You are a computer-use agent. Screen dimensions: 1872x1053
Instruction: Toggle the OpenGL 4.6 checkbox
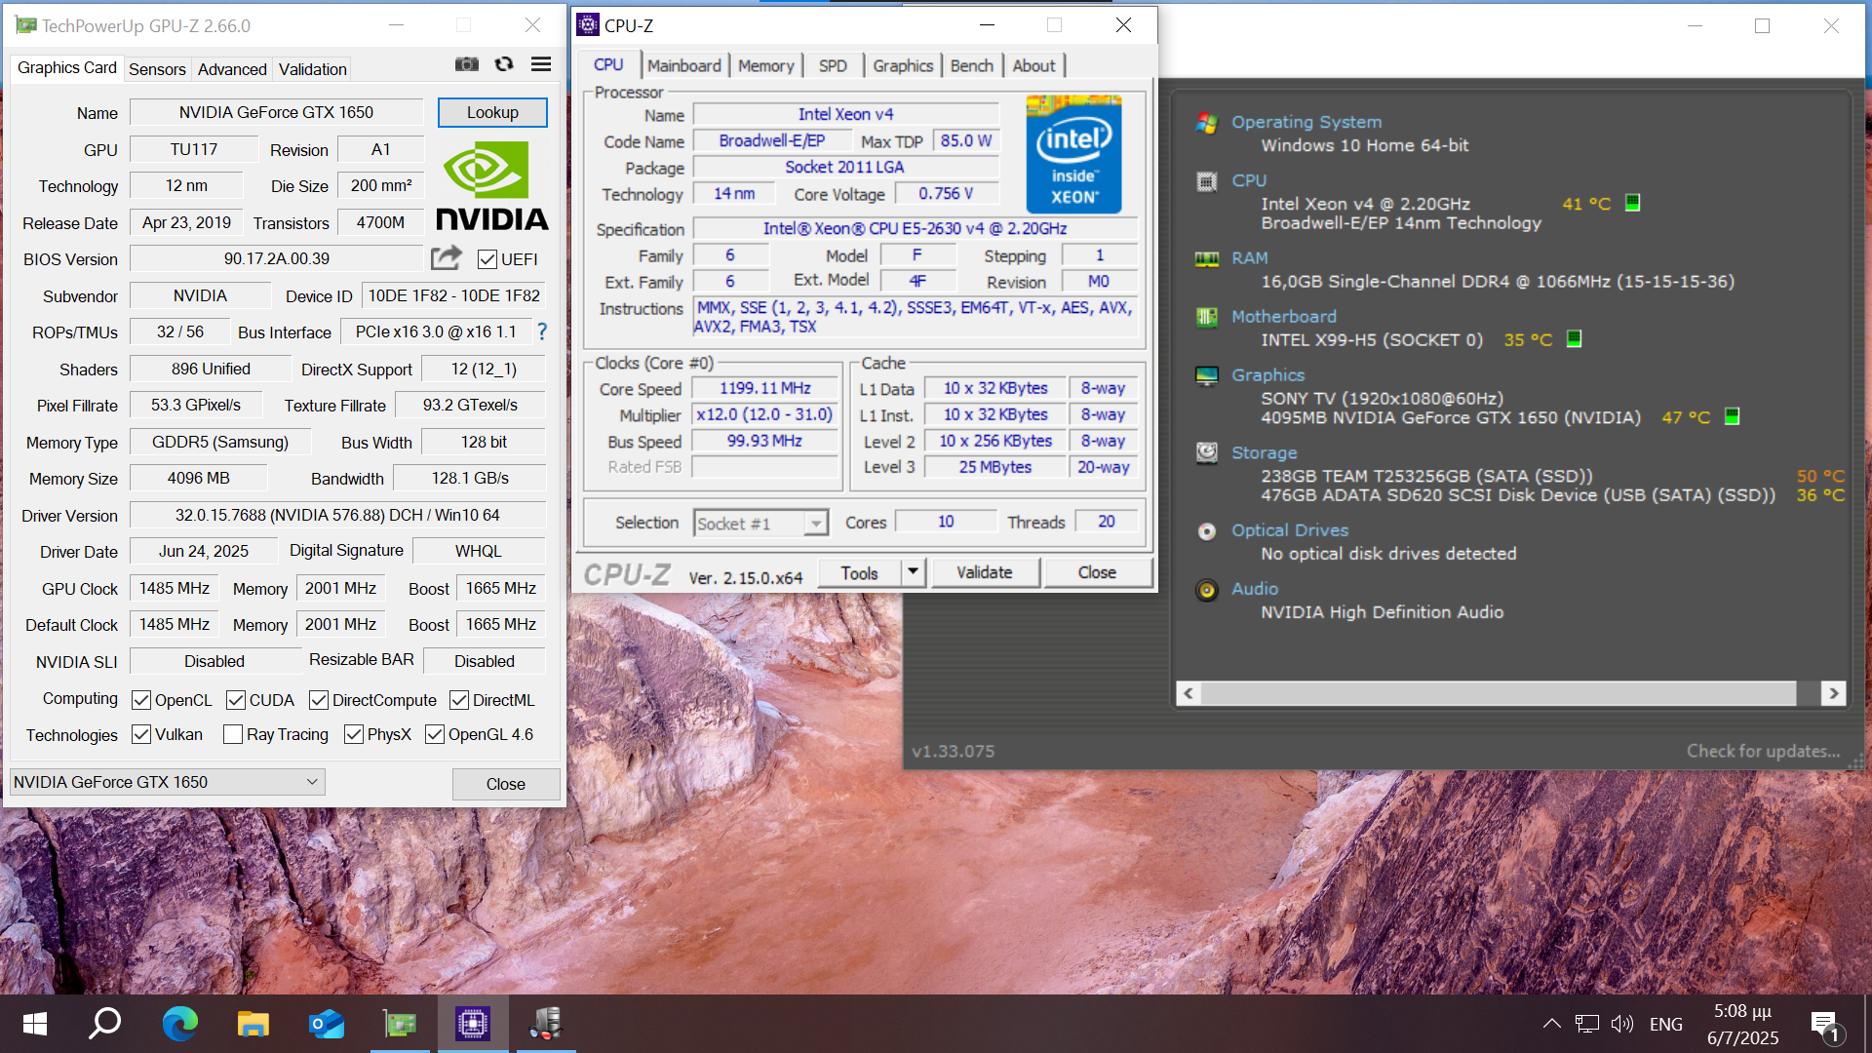435,734
